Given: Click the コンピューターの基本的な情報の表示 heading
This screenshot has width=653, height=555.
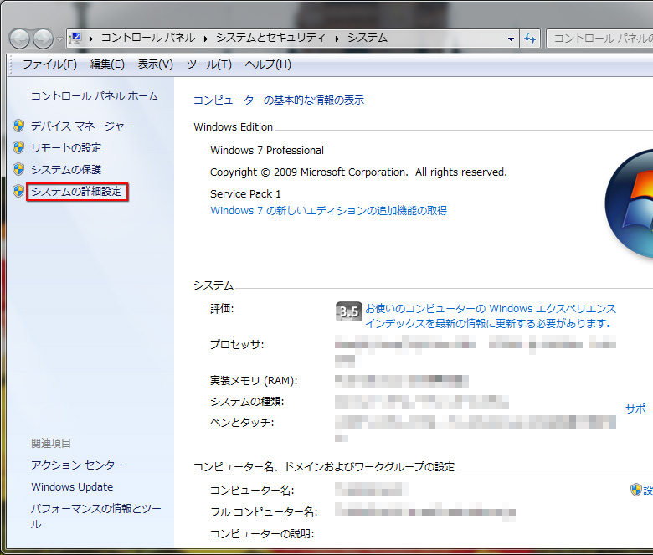Looking at the screenshot, I should click(279, 100).
